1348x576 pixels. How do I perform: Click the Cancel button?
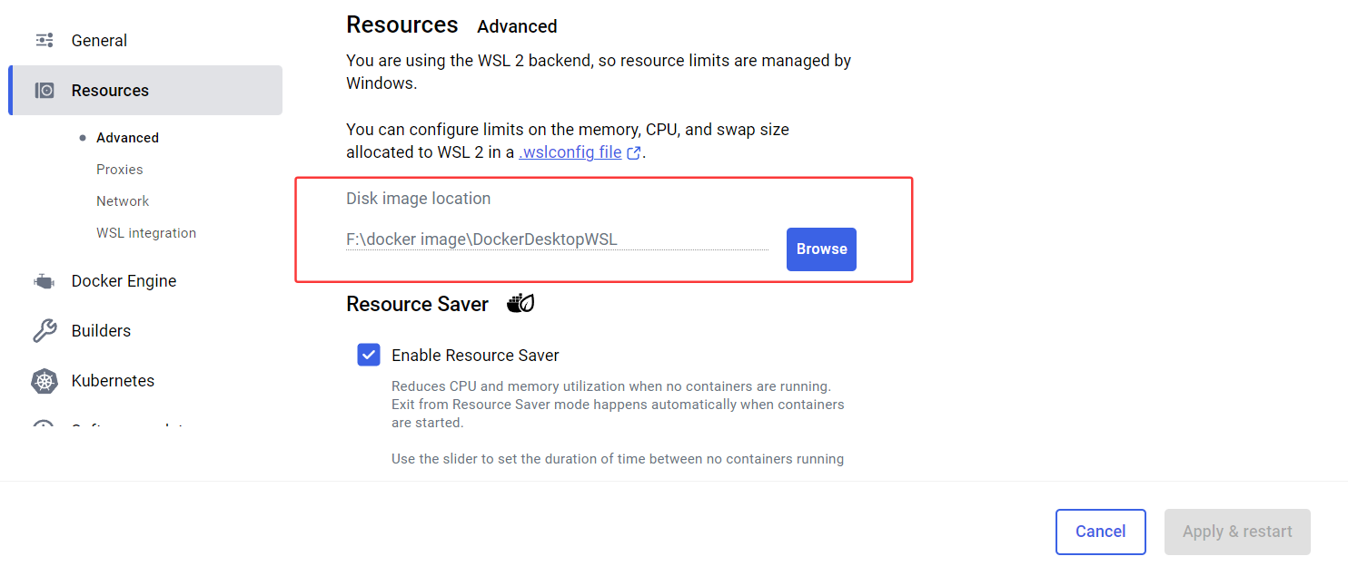tap(1100, 532)
